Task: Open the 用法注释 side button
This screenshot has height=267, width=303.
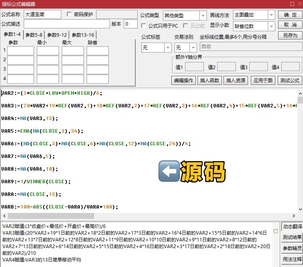Action: 292,259
